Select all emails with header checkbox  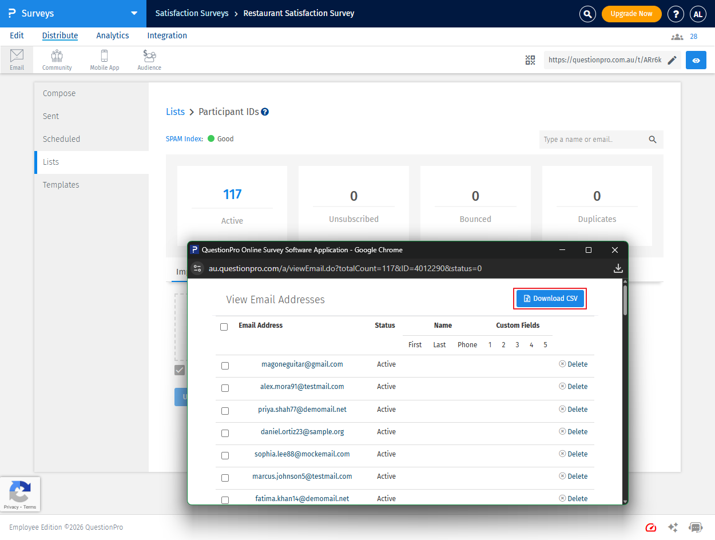click(x=224, y=327)
